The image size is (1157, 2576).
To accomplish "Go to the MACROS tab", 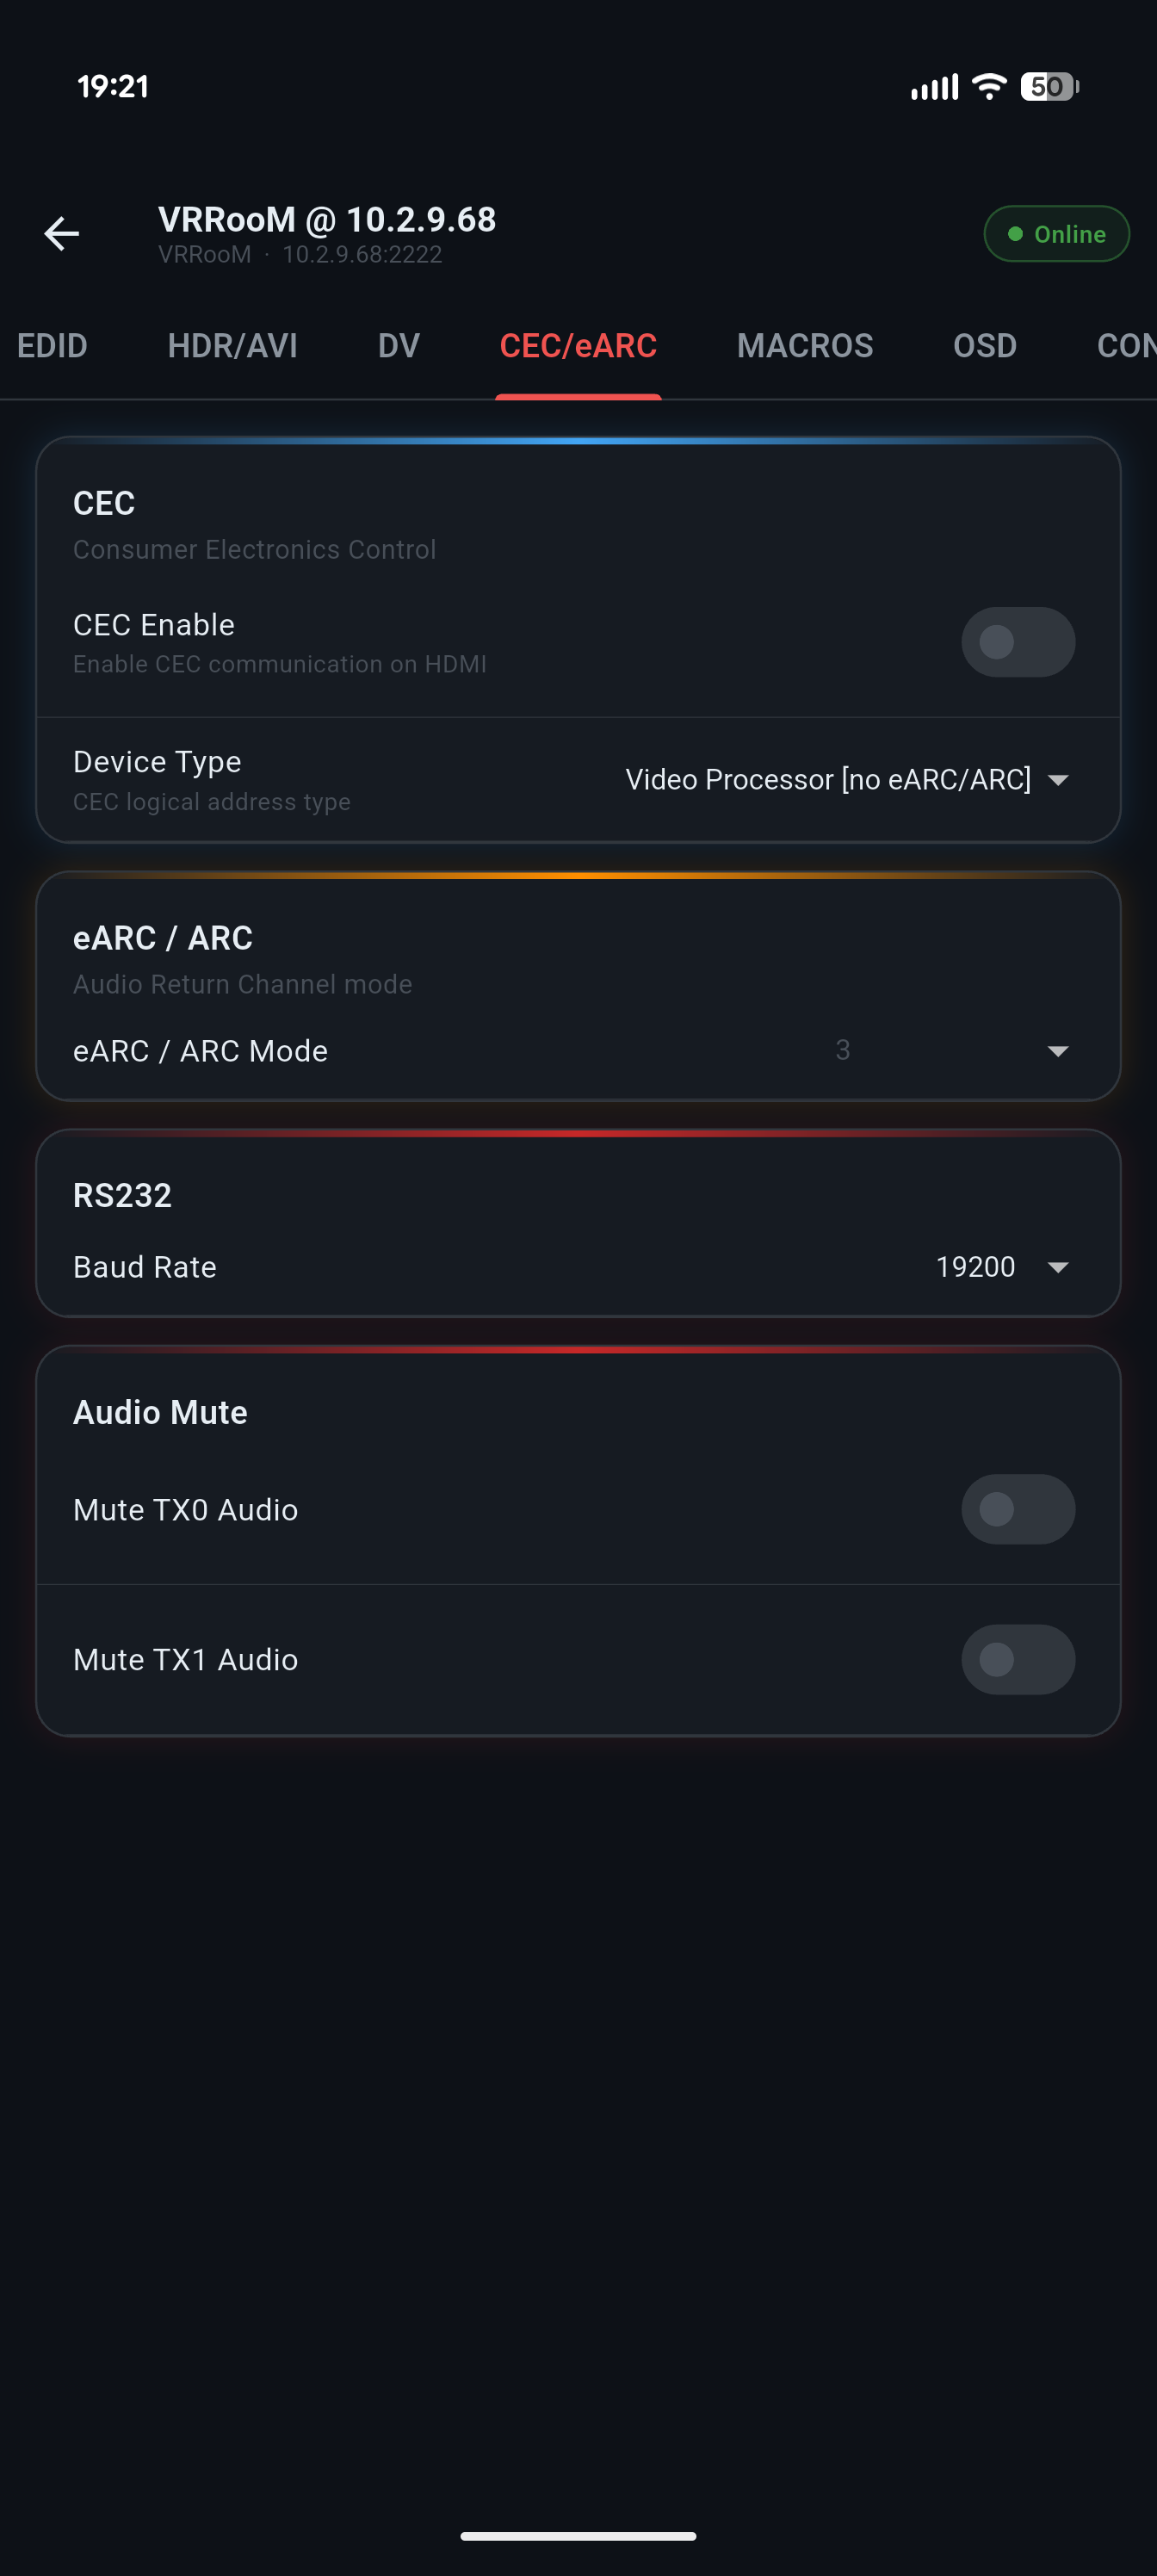I will pyautogui.click(x=804, y=346).
